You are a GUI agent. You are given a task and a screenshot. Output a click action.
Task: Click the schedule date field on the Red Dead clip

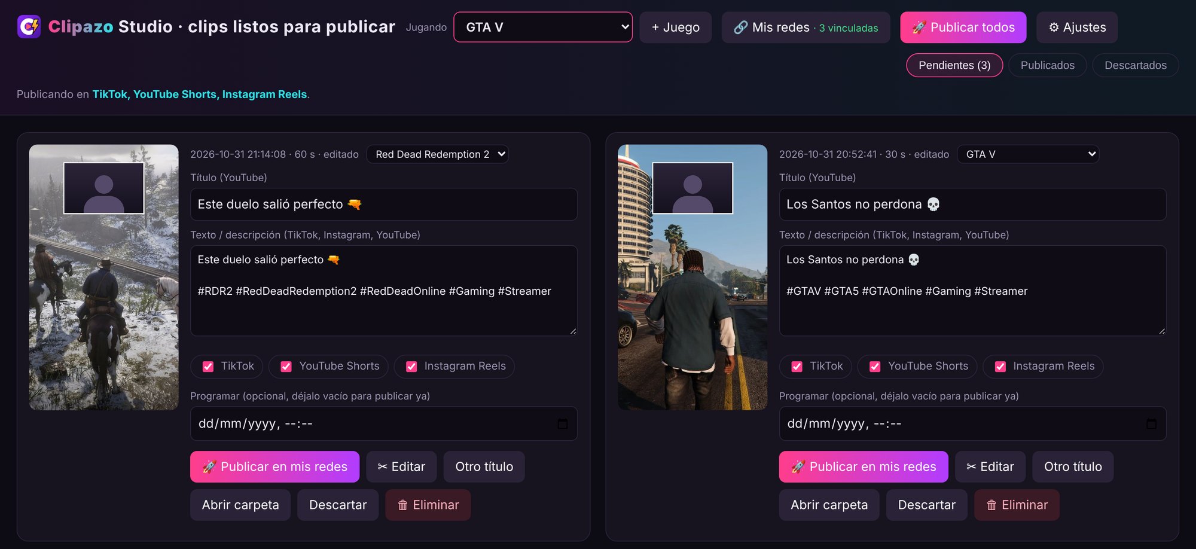pyautogui.click(x=384, y=423)
